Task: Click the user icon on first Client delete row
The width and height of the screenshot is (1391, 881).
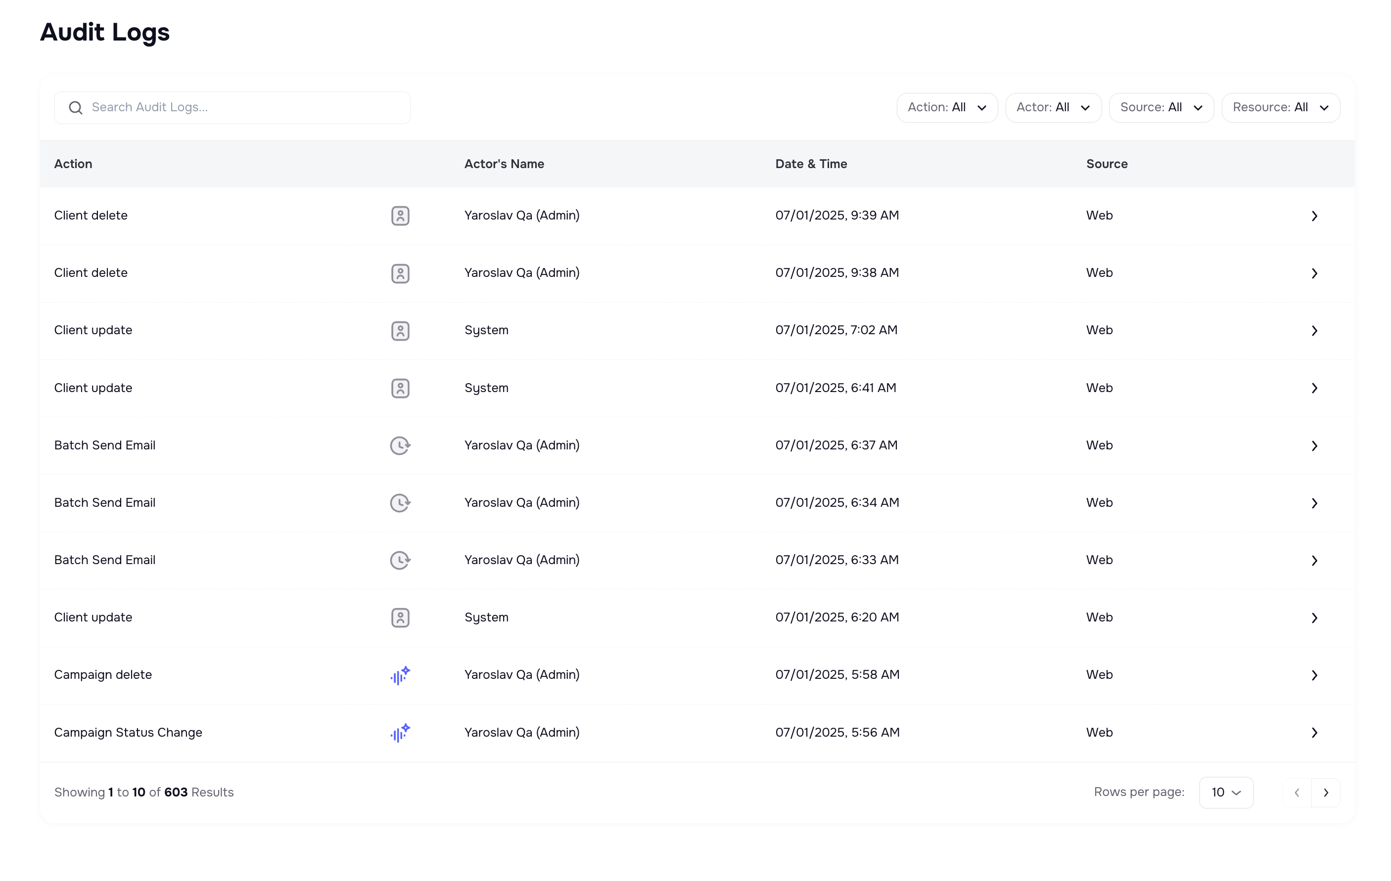Action: 400,216
